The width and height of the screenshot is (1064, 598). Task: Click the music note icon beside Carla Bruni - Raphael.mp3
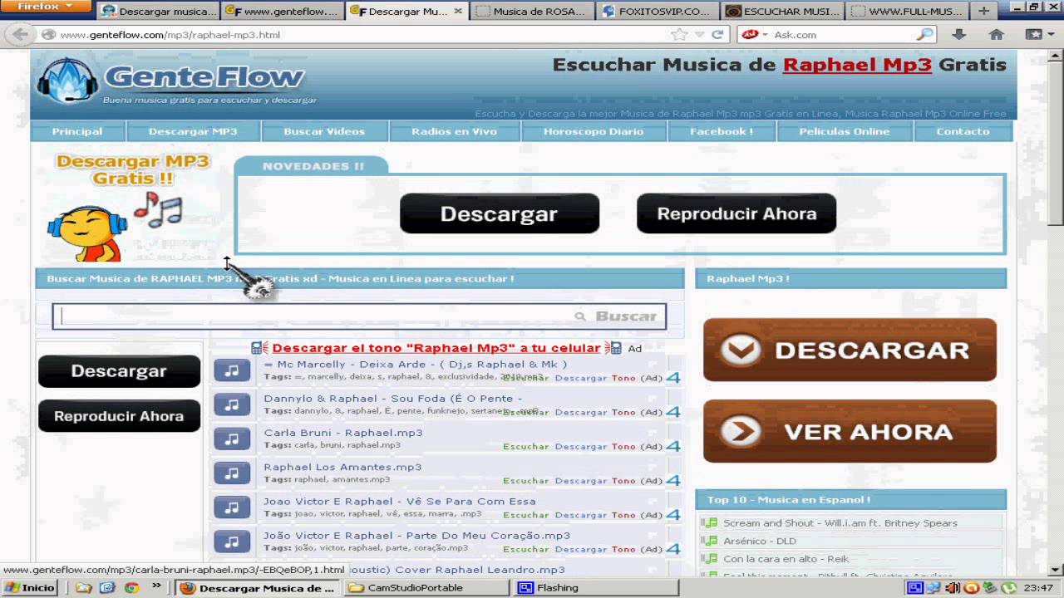232,439
